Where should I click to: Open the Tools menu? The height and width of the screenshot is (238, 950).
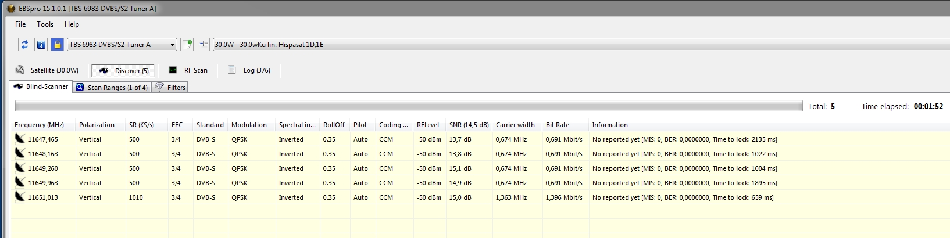(x=45, y=24)
